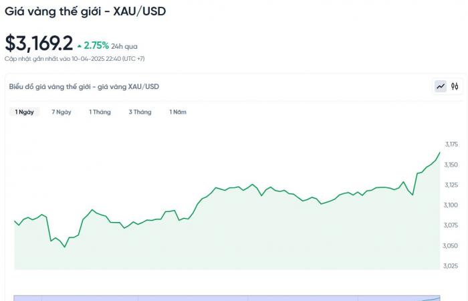Select the 7 Ngày time range
This screenshot has width=468, height=301.
[62, 112]
